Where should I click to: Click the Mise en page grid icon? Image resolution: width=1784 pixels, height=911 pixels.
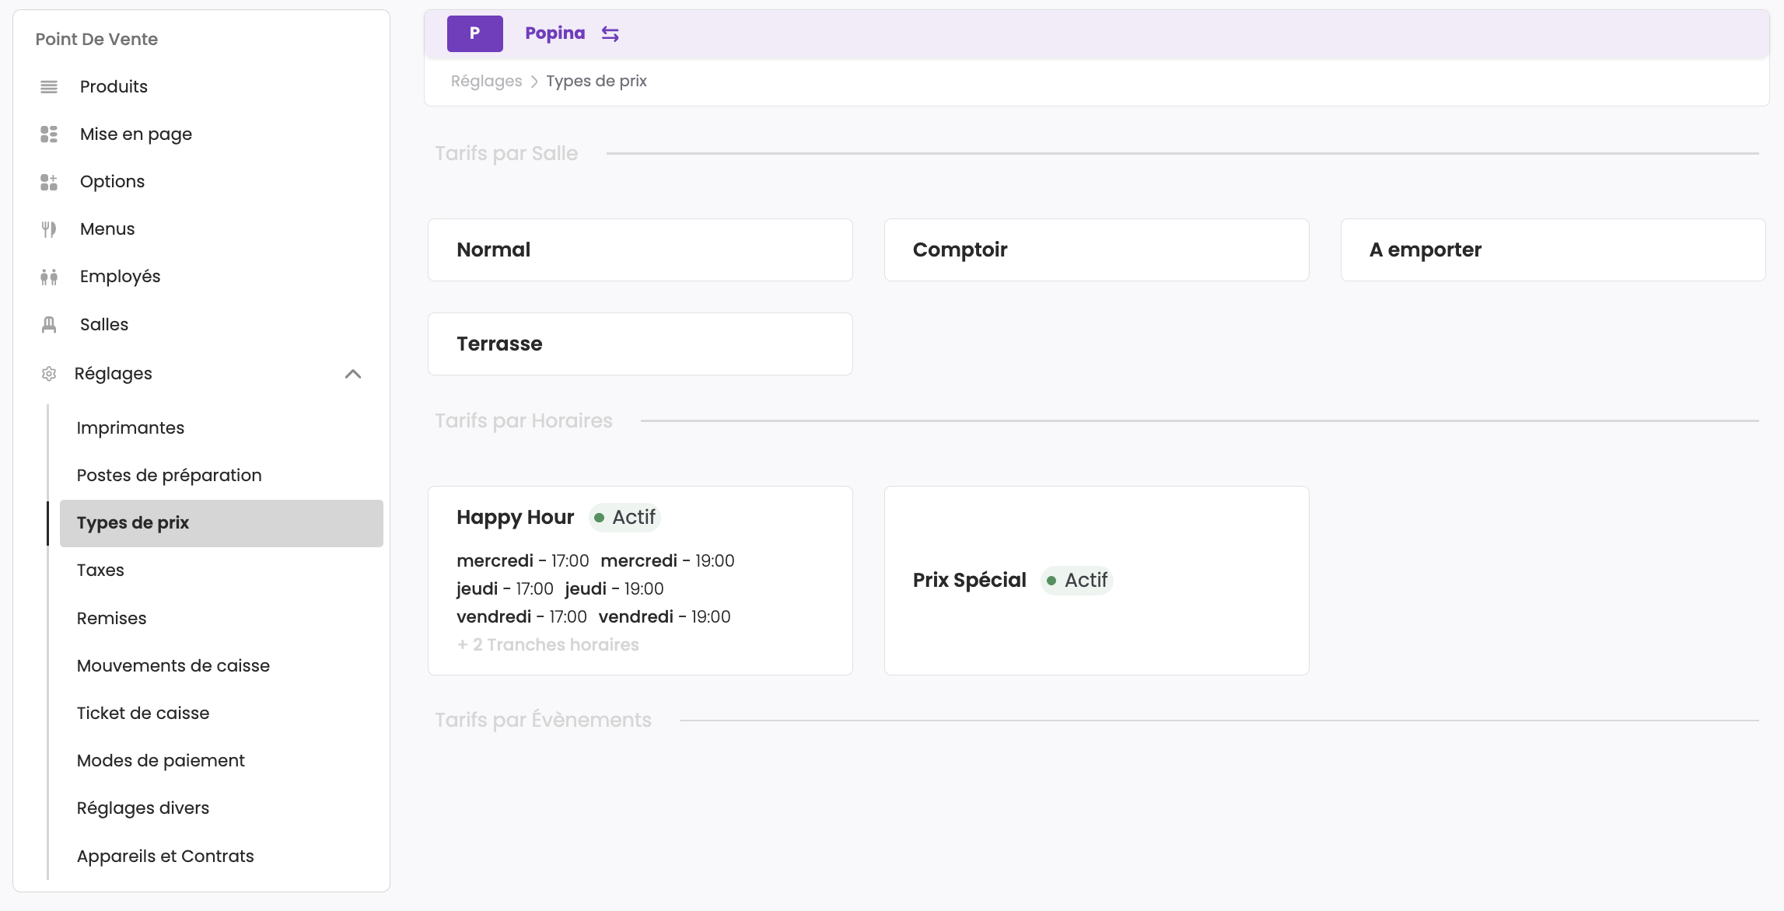point(49,134)
